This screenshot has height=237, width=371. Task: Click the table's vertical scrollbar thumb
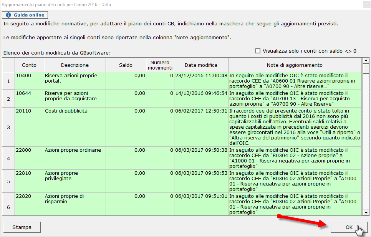coord(366,69)
